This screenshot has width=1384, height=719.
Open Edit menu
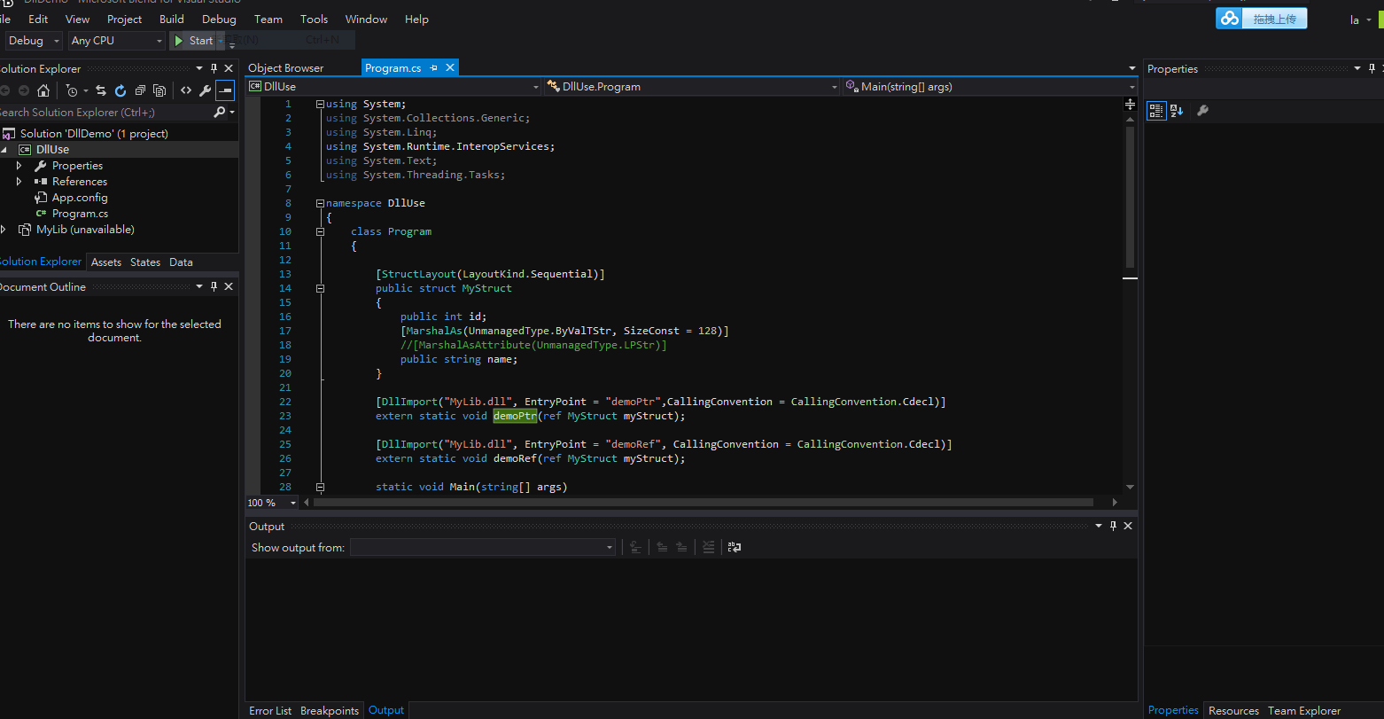coord(38,19)
